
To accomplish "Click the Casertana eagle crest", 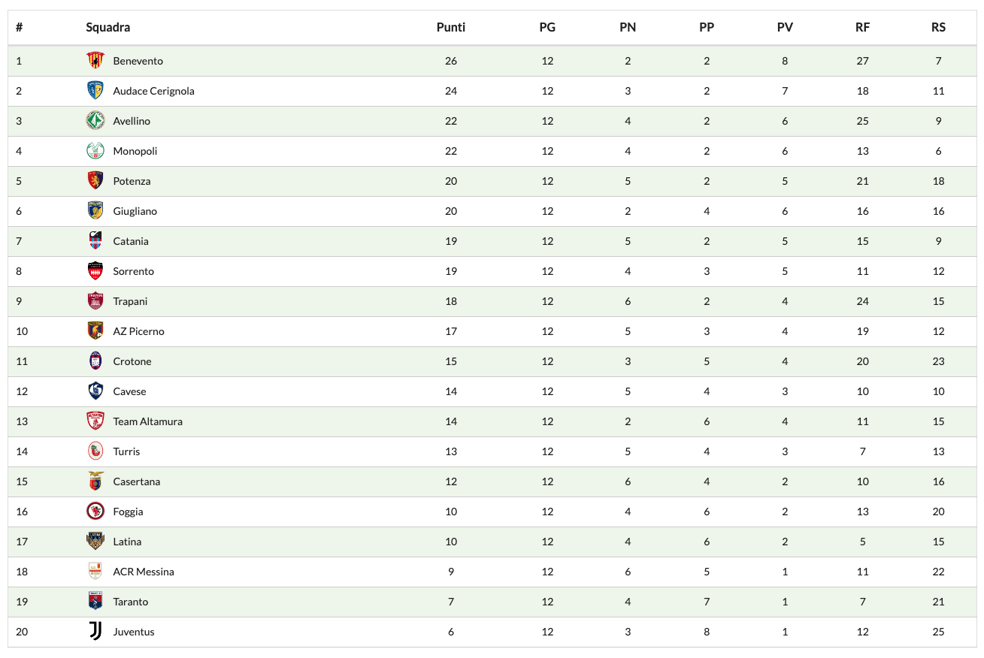I will 95,481.
